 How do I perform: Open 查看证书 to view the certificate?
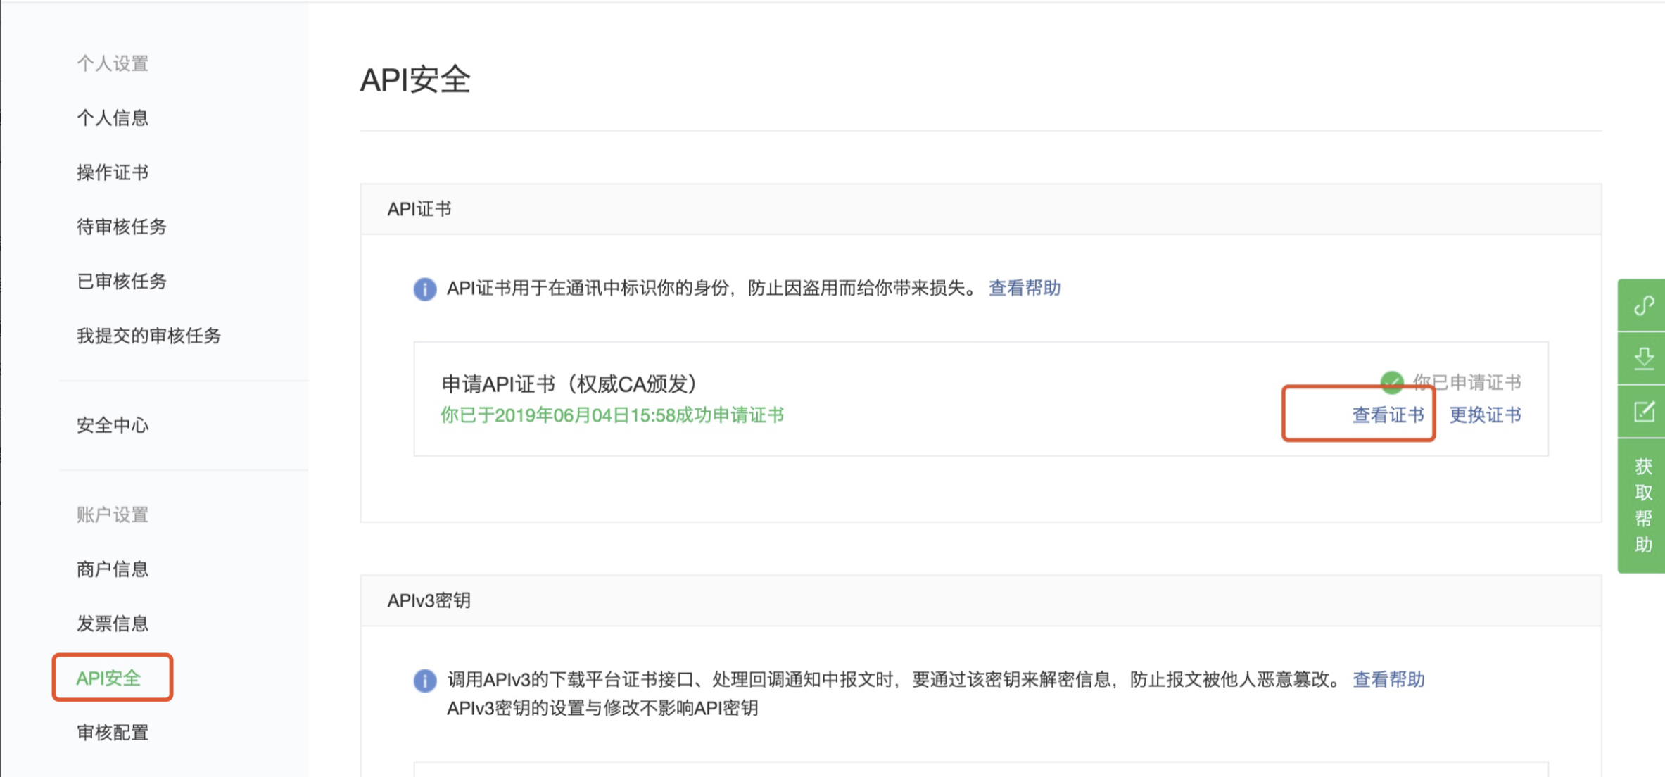(x=1388, y=415)
